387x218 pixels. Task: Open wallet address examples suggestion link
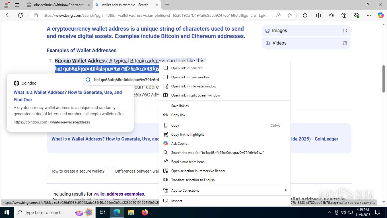pyautogui.click(x=119, y=194)
